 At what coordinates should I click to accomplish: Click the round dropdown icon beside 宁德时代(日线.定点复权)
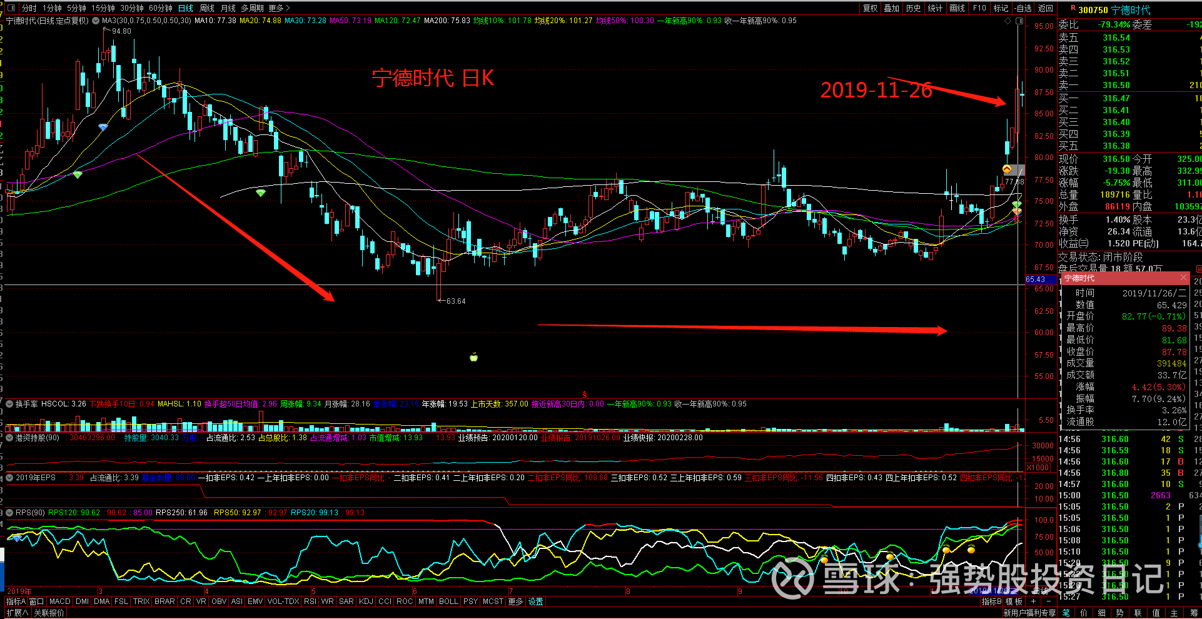coord(96,21)
